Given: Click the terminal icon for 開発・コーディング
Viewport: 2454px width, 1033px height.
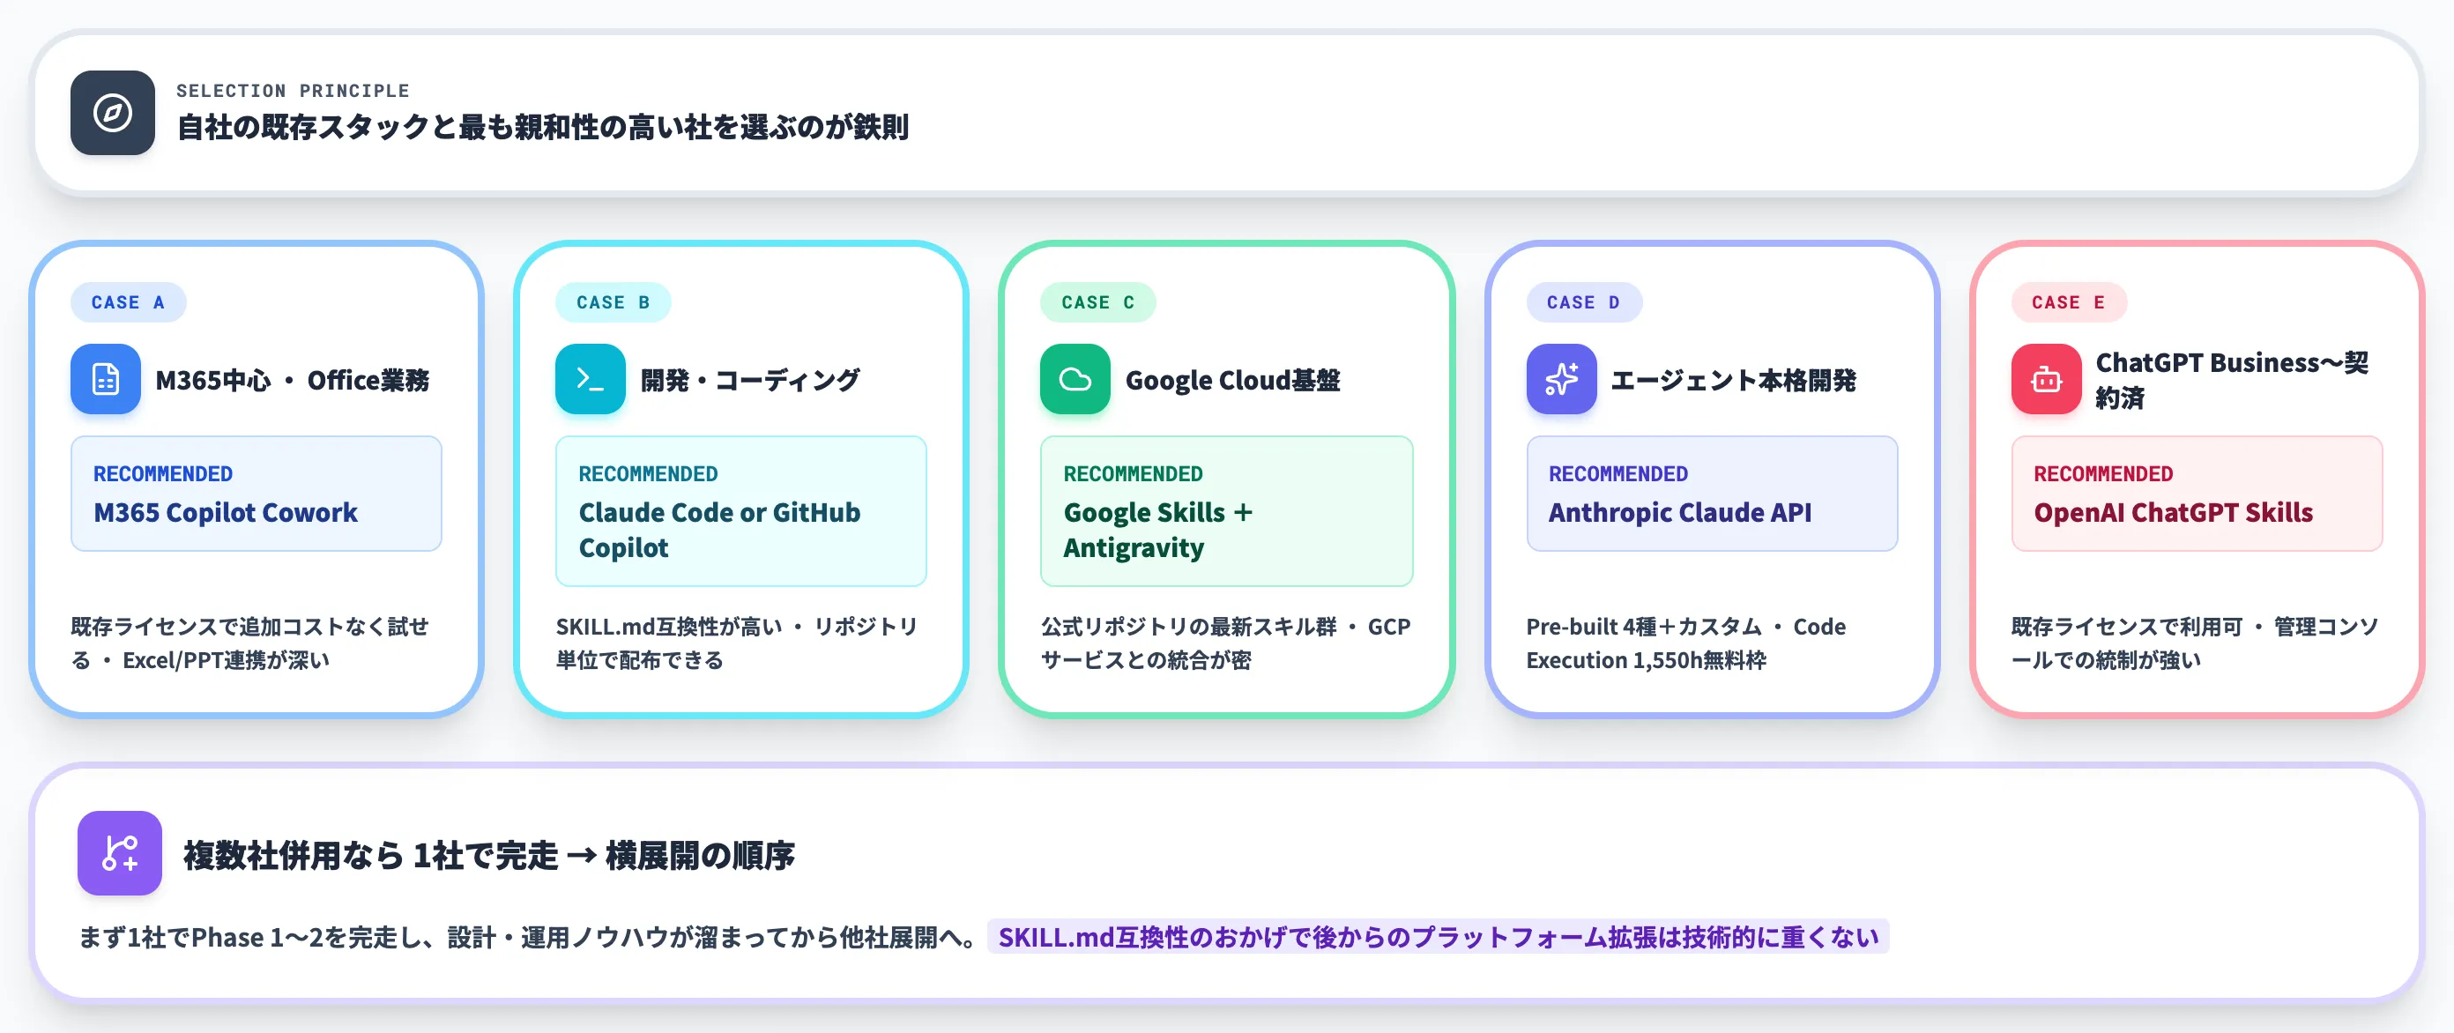Looking at the screenshot, I should [x=591, y=379].
